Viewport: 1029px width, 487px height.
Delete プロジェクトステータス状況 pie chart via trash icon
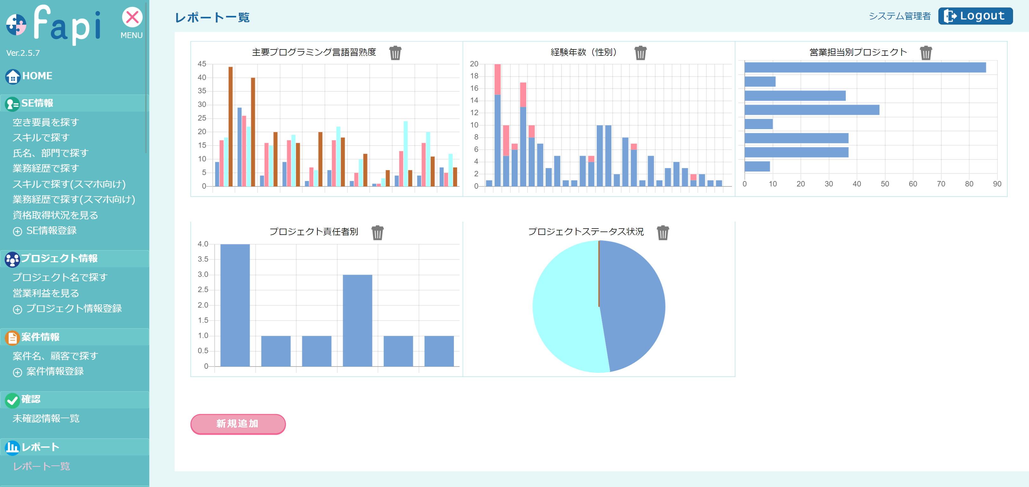[662, 233]
